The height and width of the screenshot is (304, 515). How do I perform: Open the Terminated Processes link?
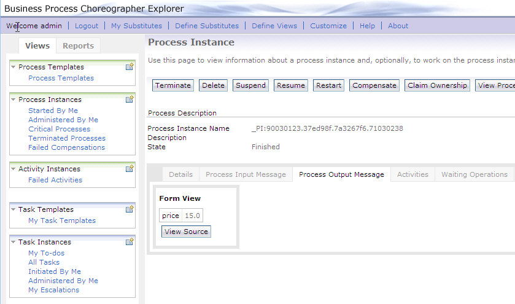(x=67, y=138)
